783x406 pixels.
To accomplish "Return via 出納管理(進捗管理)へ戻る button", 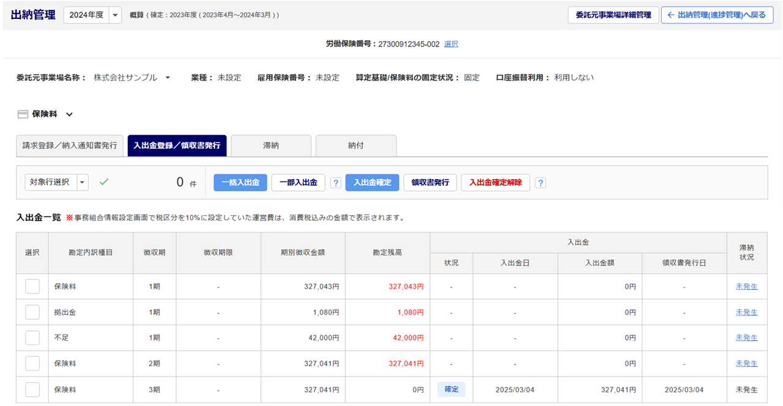I will [x=716, y=15].
